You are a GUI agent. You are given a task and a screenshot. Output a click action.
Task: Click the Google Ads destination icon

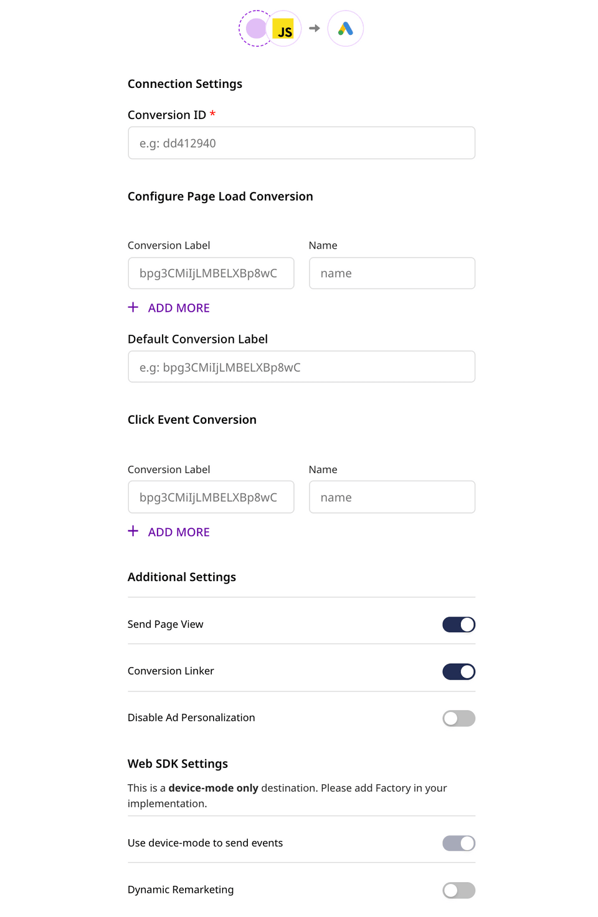coord(346,28)
